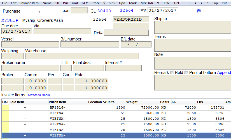Click the first row Broker field
Screen dimensions: 231x139
pos(13,81)
